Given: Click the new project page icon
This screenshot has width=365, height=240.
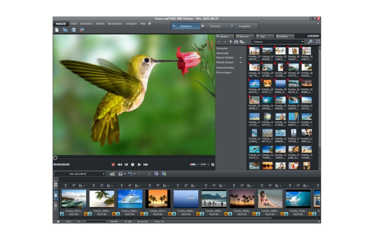Looking at the screenshot, I should tap(57, 30).
